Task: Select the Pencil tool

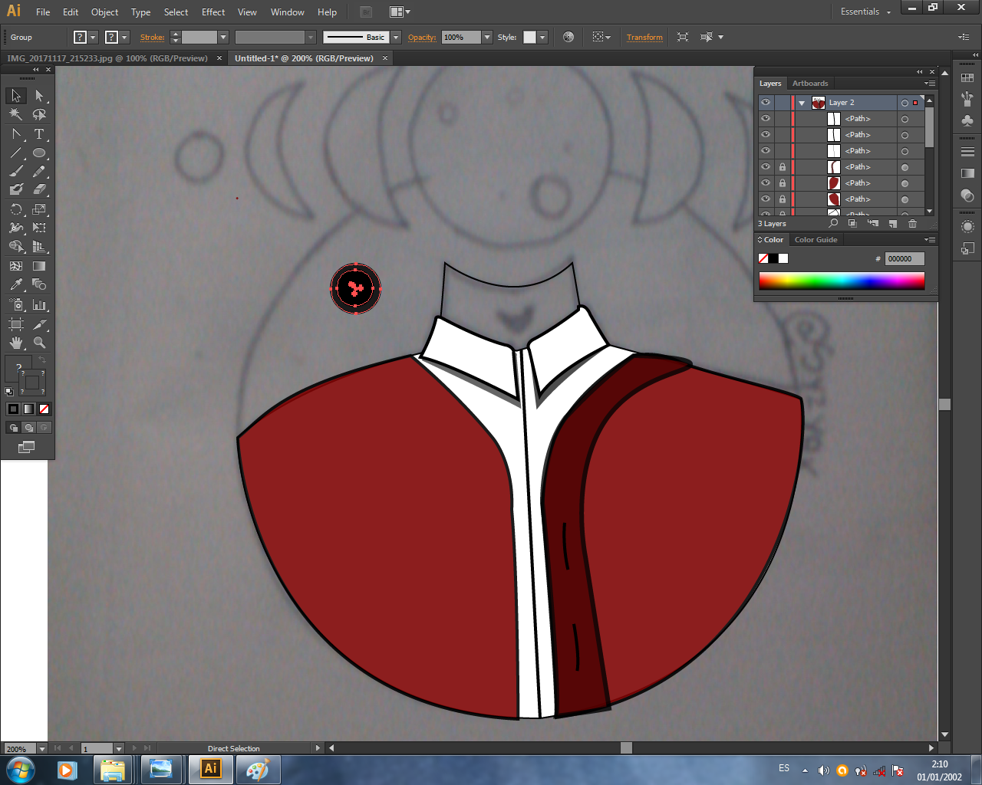Action: [x=39, y=171]
